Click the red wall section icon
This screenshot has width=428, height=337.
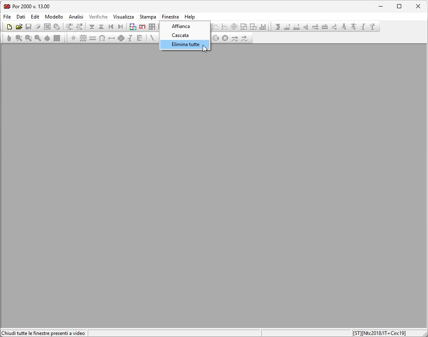[142, 27]
